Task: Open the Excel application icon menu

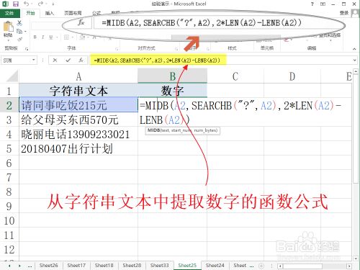Action: tap(5, 4)
